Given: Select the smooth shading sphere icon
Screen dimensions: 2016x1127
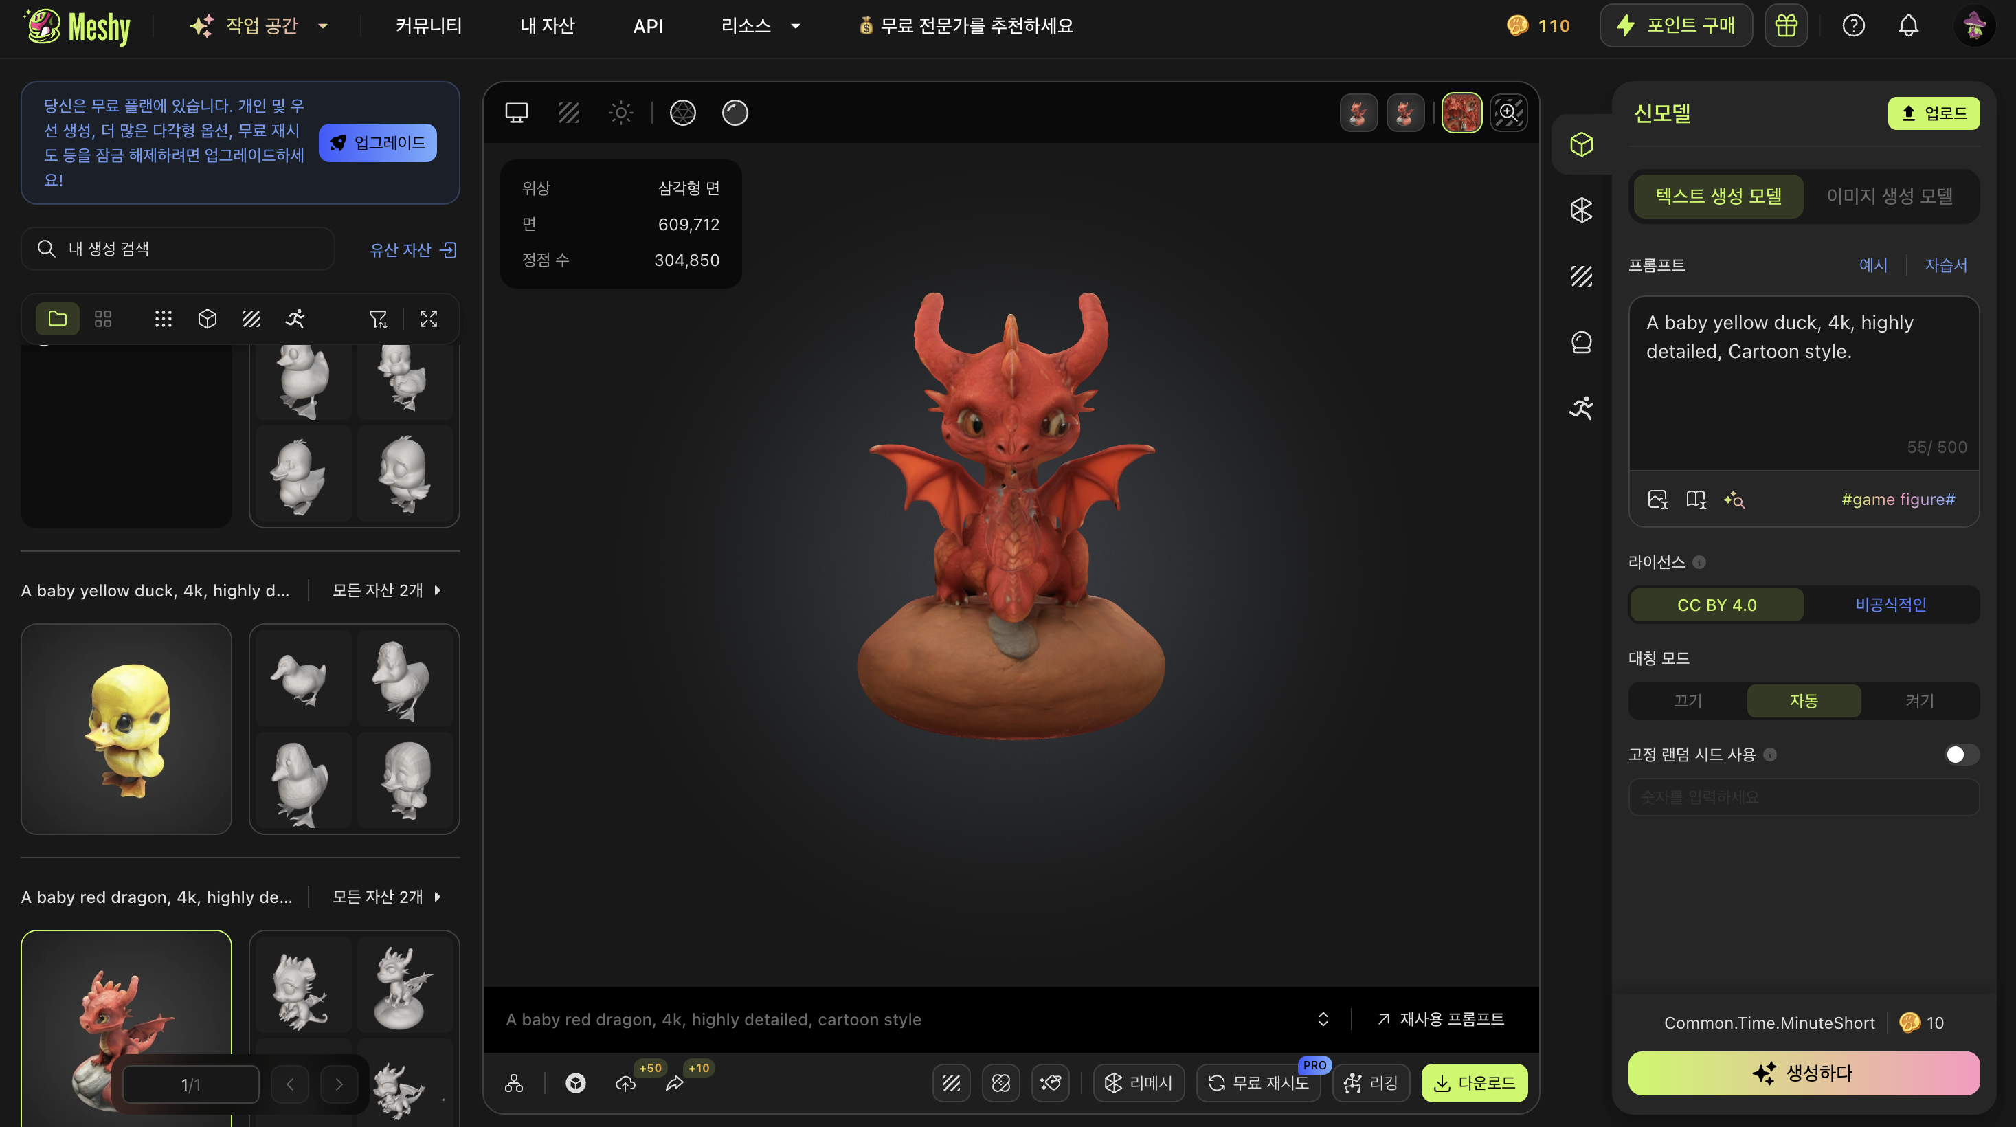Looking at the screenshot, I should [735, 113].
